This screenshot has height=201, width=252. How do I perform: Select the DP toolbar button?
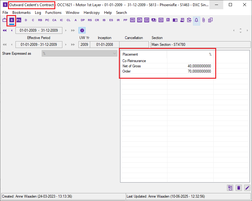click(x=82, y=20)
